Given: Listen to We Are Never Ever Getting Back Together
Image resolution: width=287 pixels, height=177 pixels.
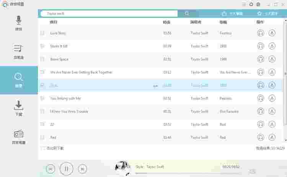Looking at the screenshot, I should coord(261,72).
